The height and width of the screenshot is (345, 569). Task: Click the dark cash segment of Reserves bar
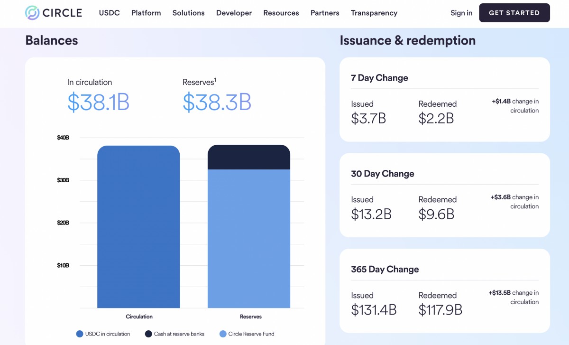coord(249,157)
